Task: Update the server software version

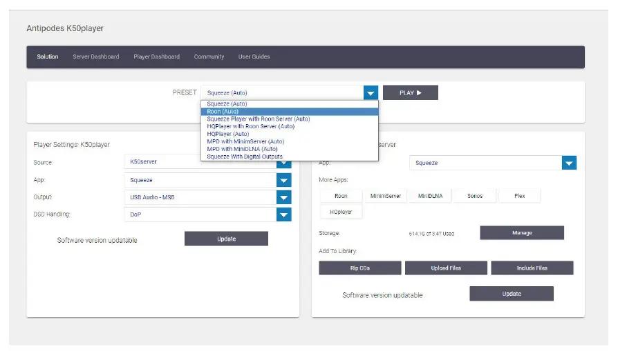Action: tap(512, 294)
